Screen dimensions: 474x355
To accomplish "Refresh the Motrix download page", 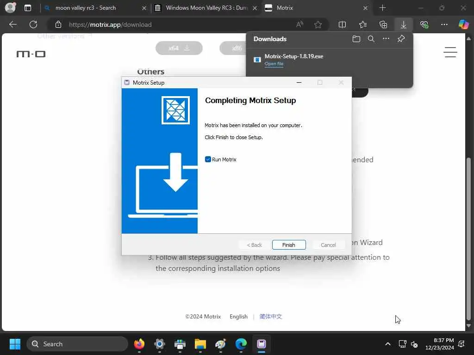I will tap(33, 24).
